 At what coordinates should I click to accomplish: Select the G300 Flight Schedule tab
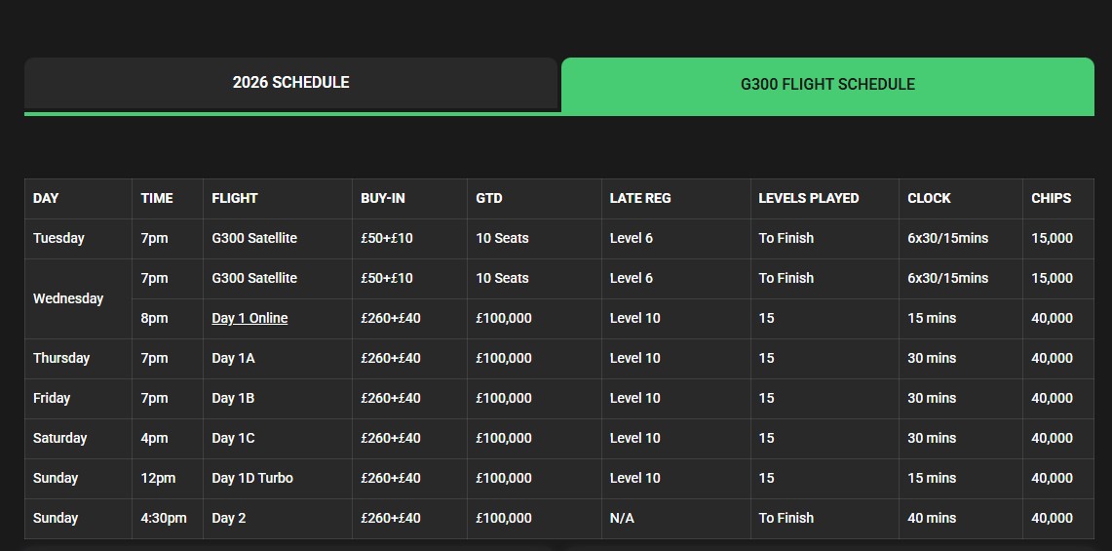point(827,85)
